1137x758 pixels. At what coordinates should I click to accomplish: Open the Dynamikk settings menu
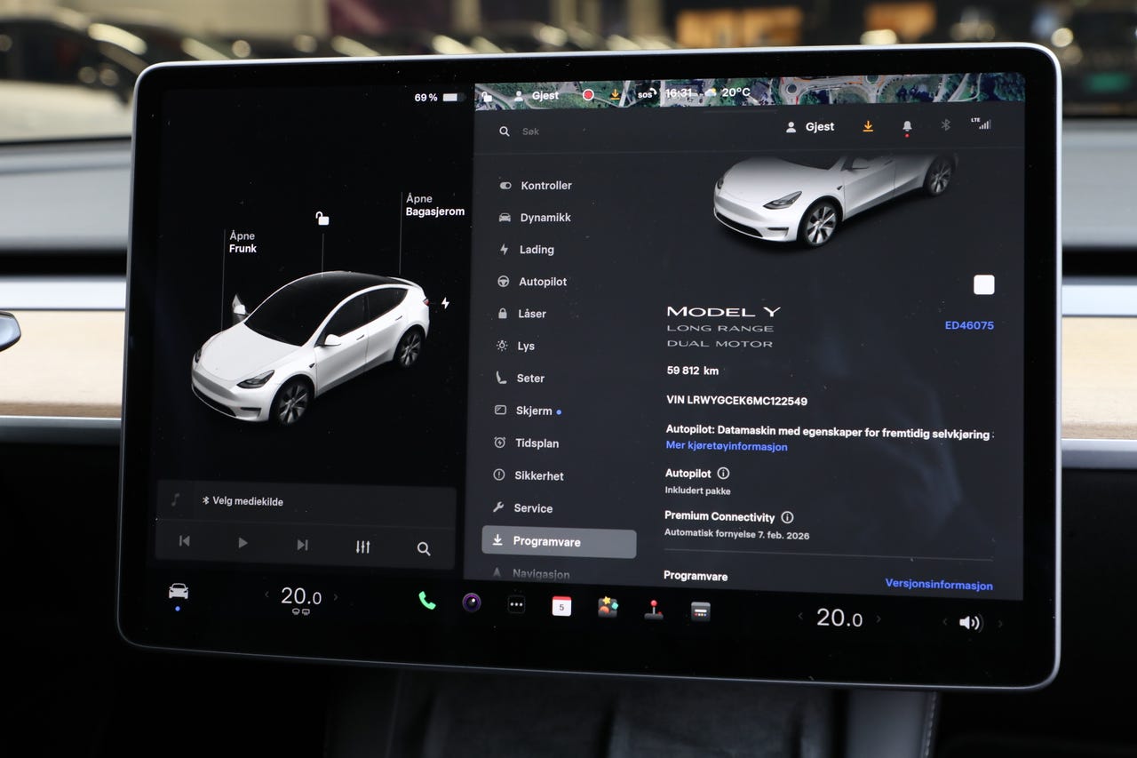(x=535, y=218)
